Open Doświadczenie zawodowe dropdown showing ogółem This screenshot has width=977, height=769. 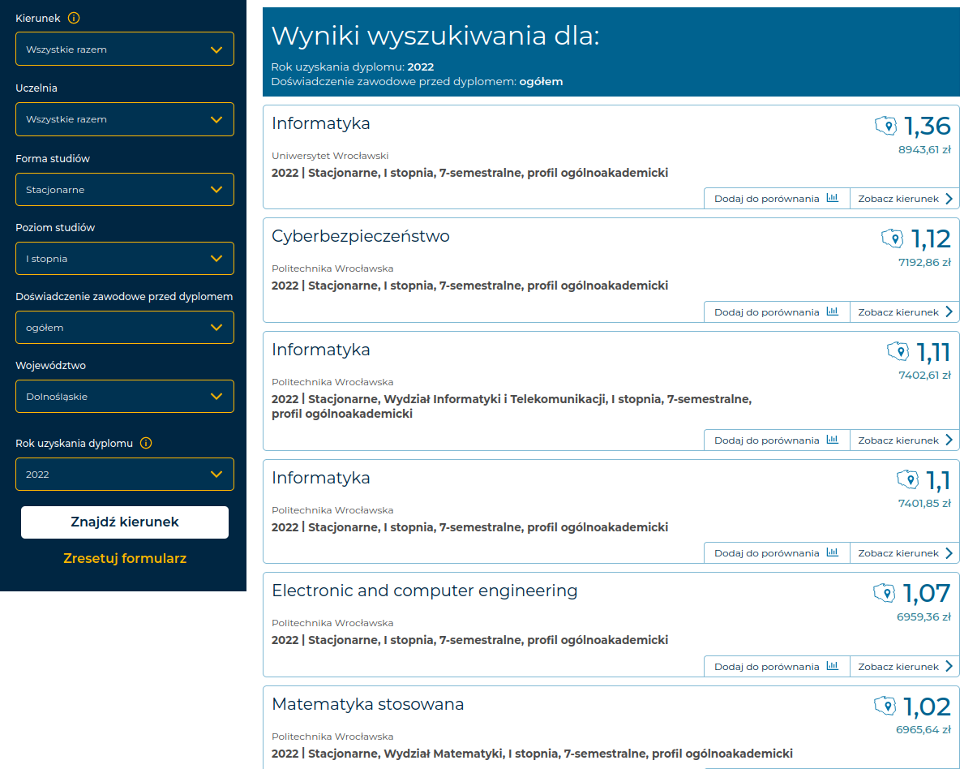tap(125, 328)
